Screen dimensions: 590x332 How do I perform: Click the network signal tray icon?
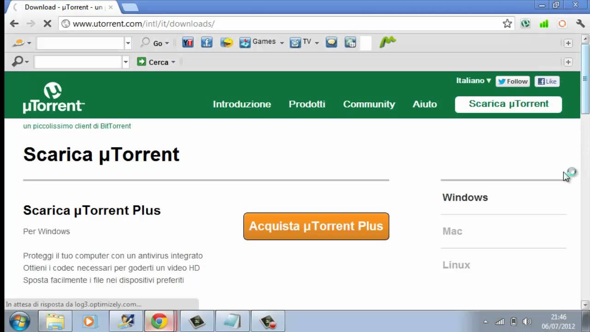click(x=499, y=321)
